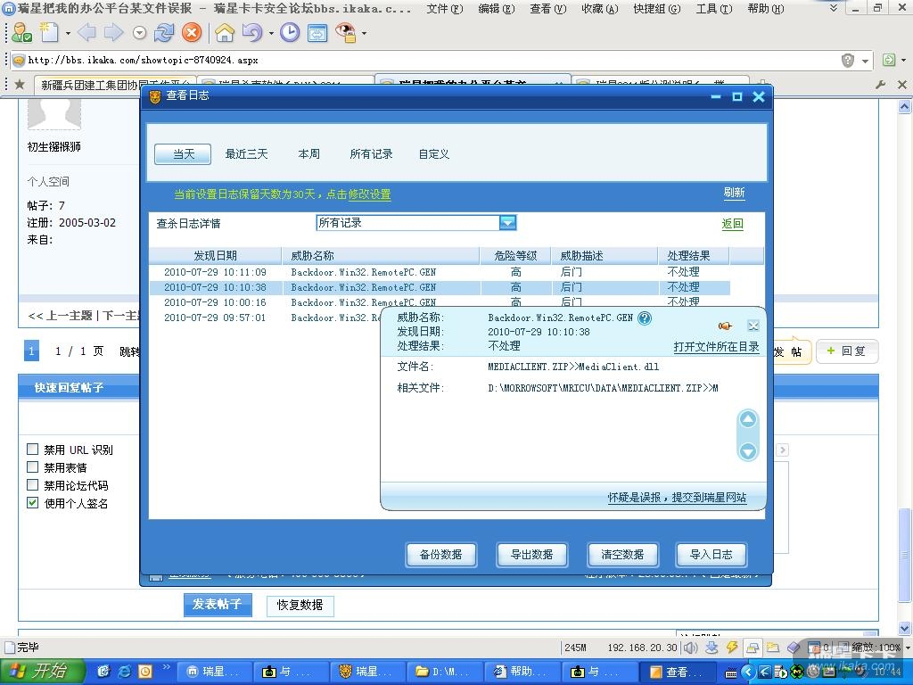913x685 pixels.
Task: Toggle the 禁用论坛代码 checkbox
Action: 33,485
